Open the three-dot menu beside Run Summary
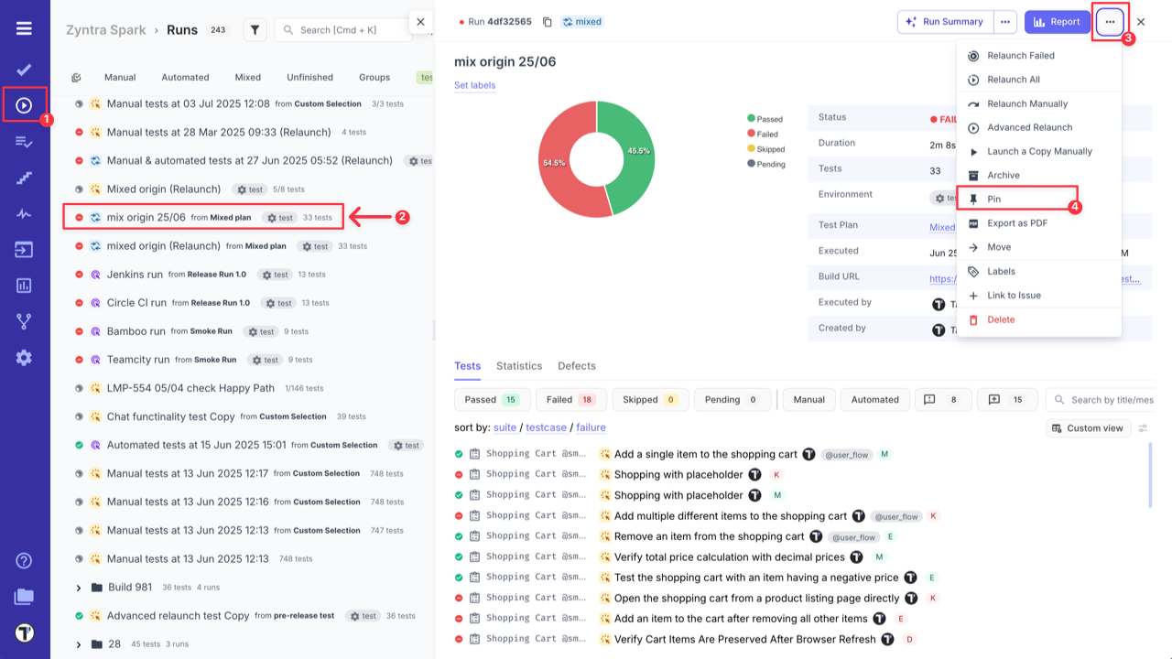Image resolution: width=1172 pixels, height=659 pixels. pyautogui.click(x=1007, y=21)
